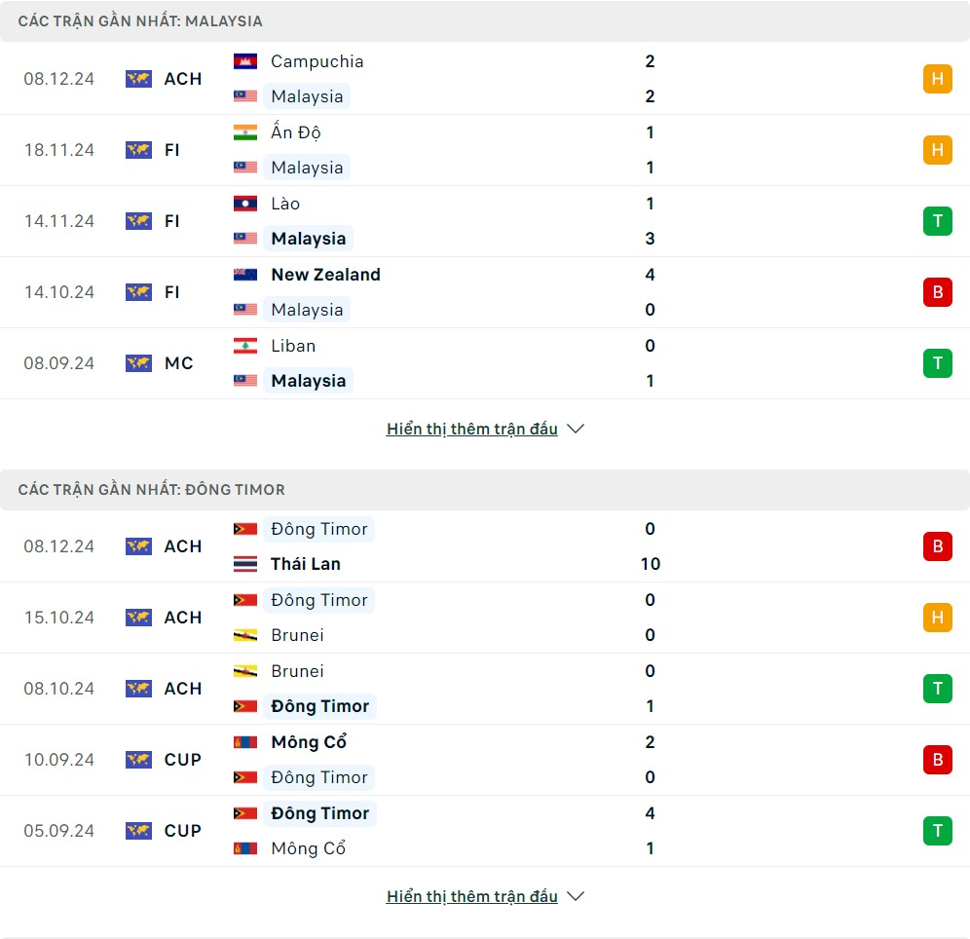Click the Mongolia flag in 10.09.24 match
This screenshot has width=970, height=939.
244,742
